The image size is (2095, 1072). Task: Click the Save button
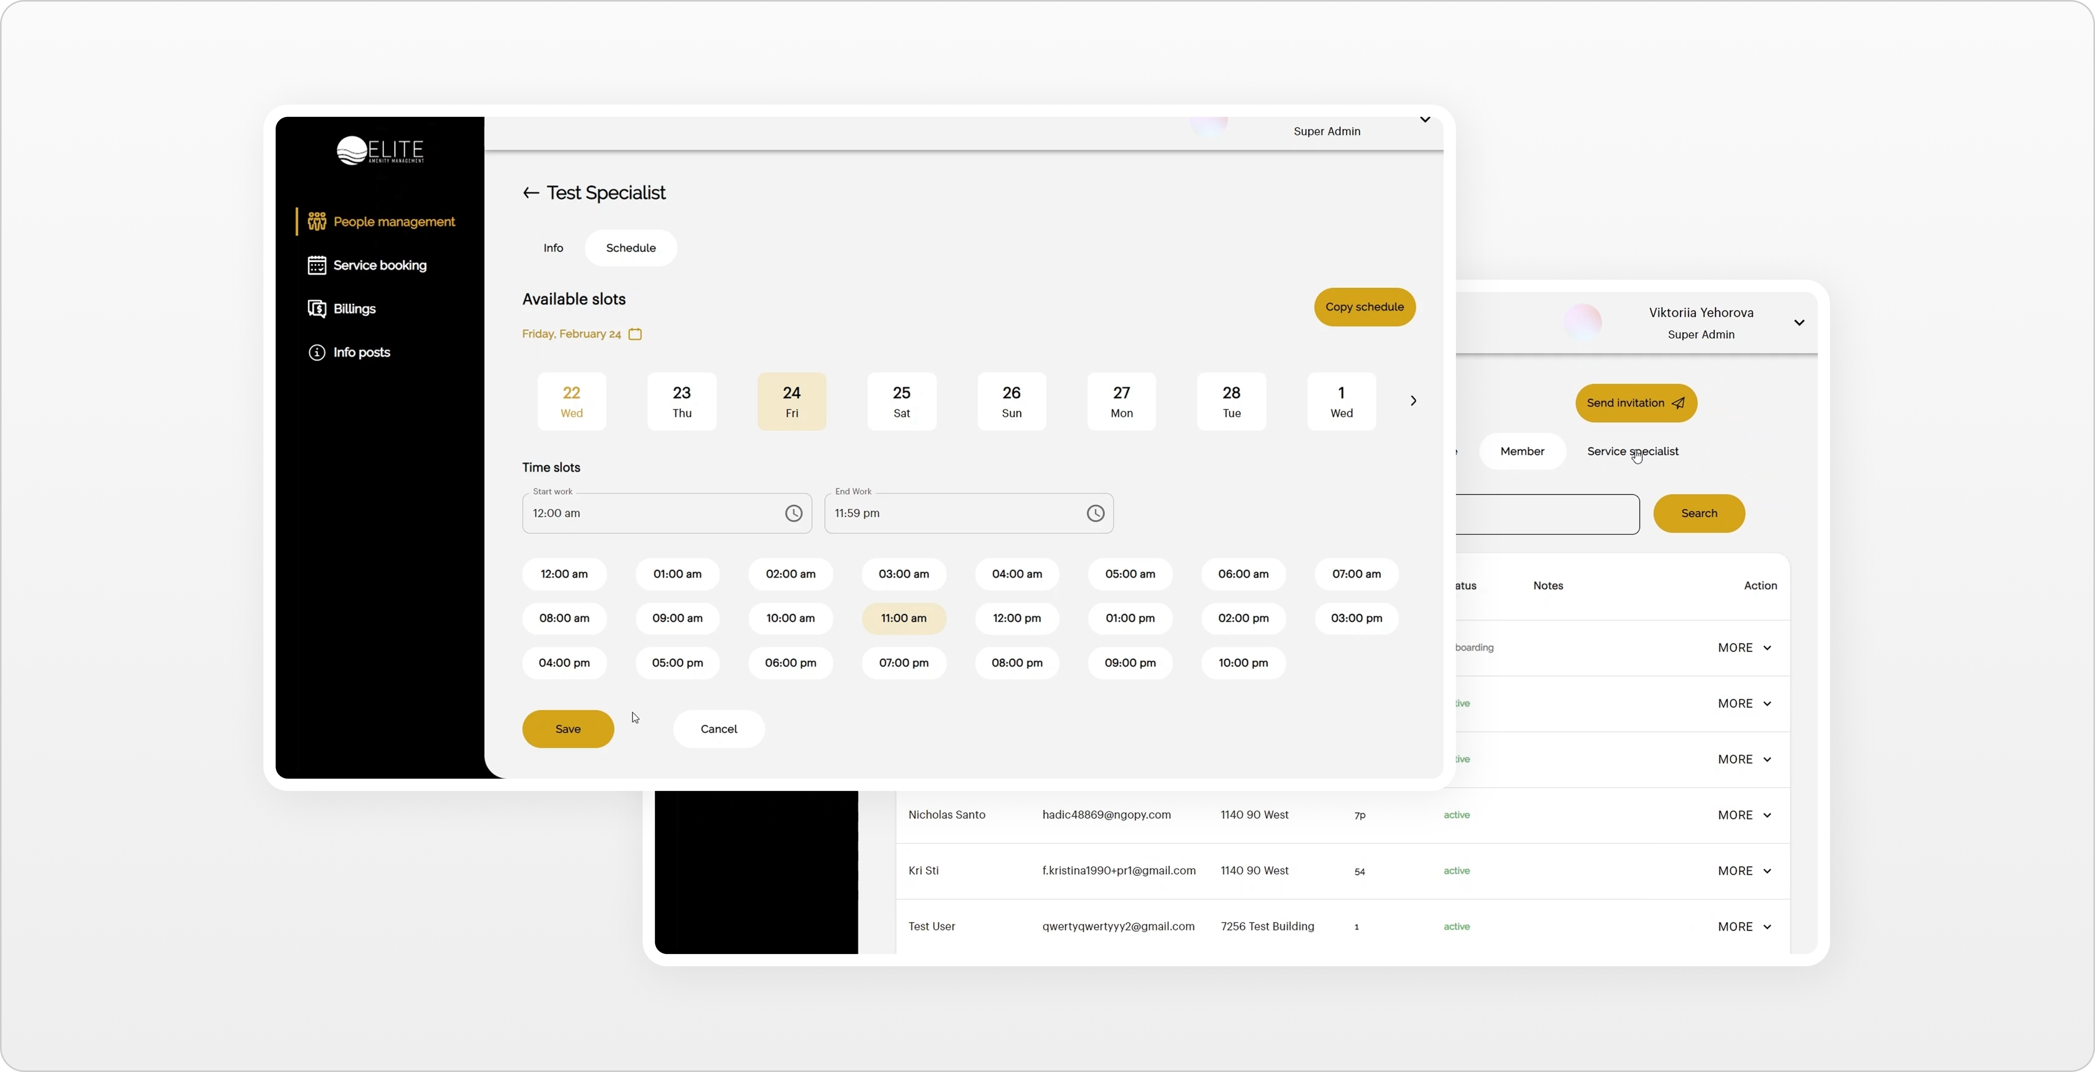568,729
